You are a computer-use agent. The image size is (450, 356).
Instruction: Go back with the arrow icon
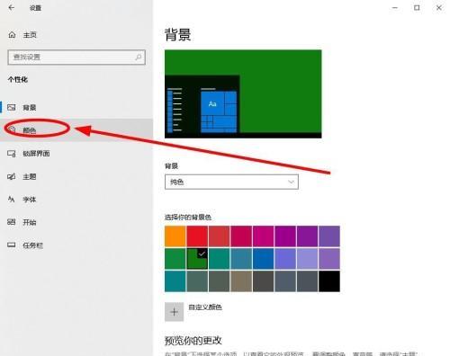(12, 8)
